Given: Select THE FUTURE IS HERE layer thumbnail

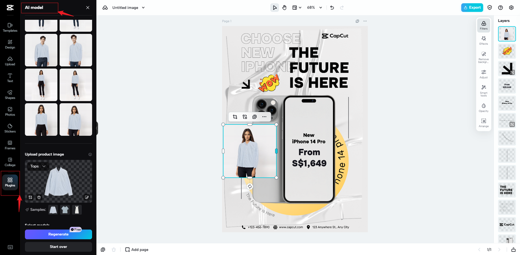Looking at the screenshot, I should [x=507, y=190].
